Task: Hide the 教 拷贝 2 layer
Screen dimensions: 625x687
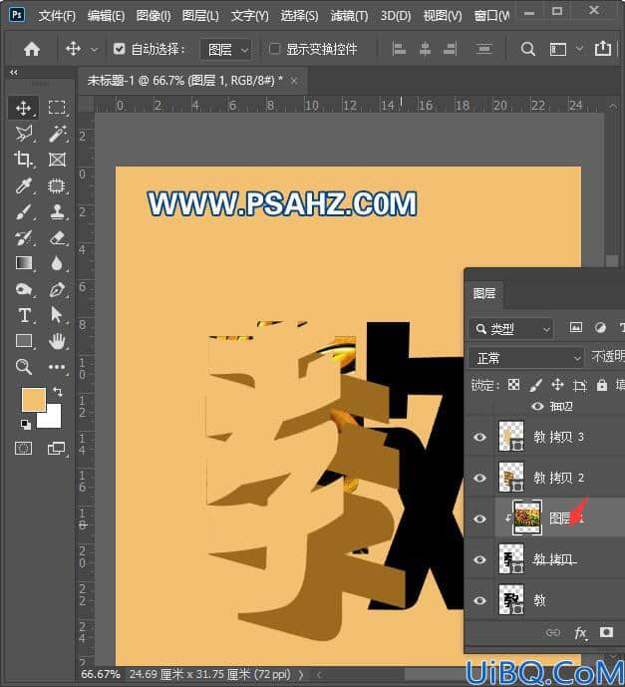Action: pyautogui.click(x=480, y=478)
